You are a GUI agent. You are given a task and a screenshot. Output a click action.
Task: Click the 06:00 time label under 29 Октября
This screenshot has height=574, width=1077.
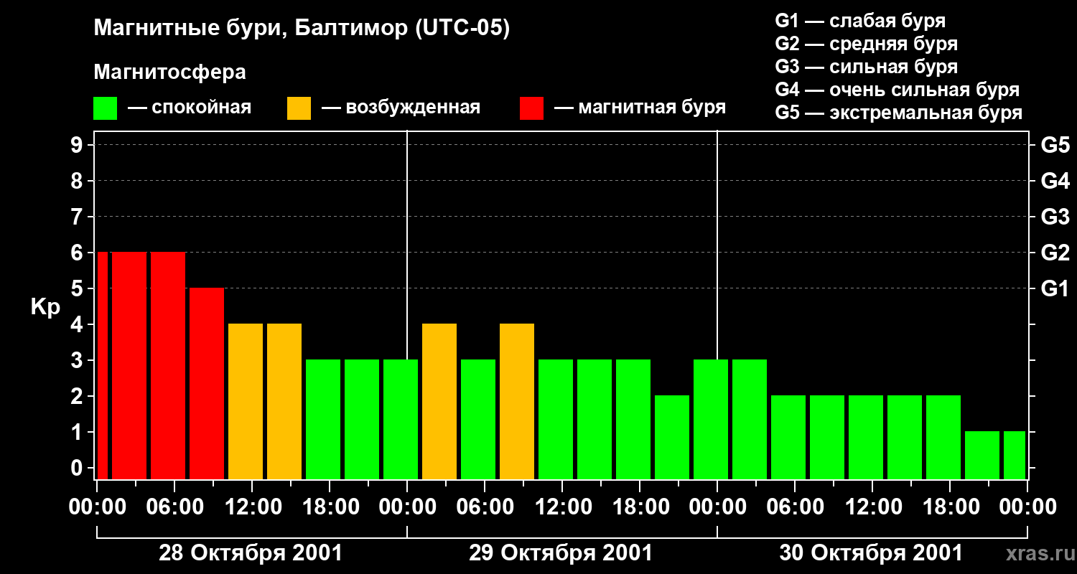[x=484, y=507]
